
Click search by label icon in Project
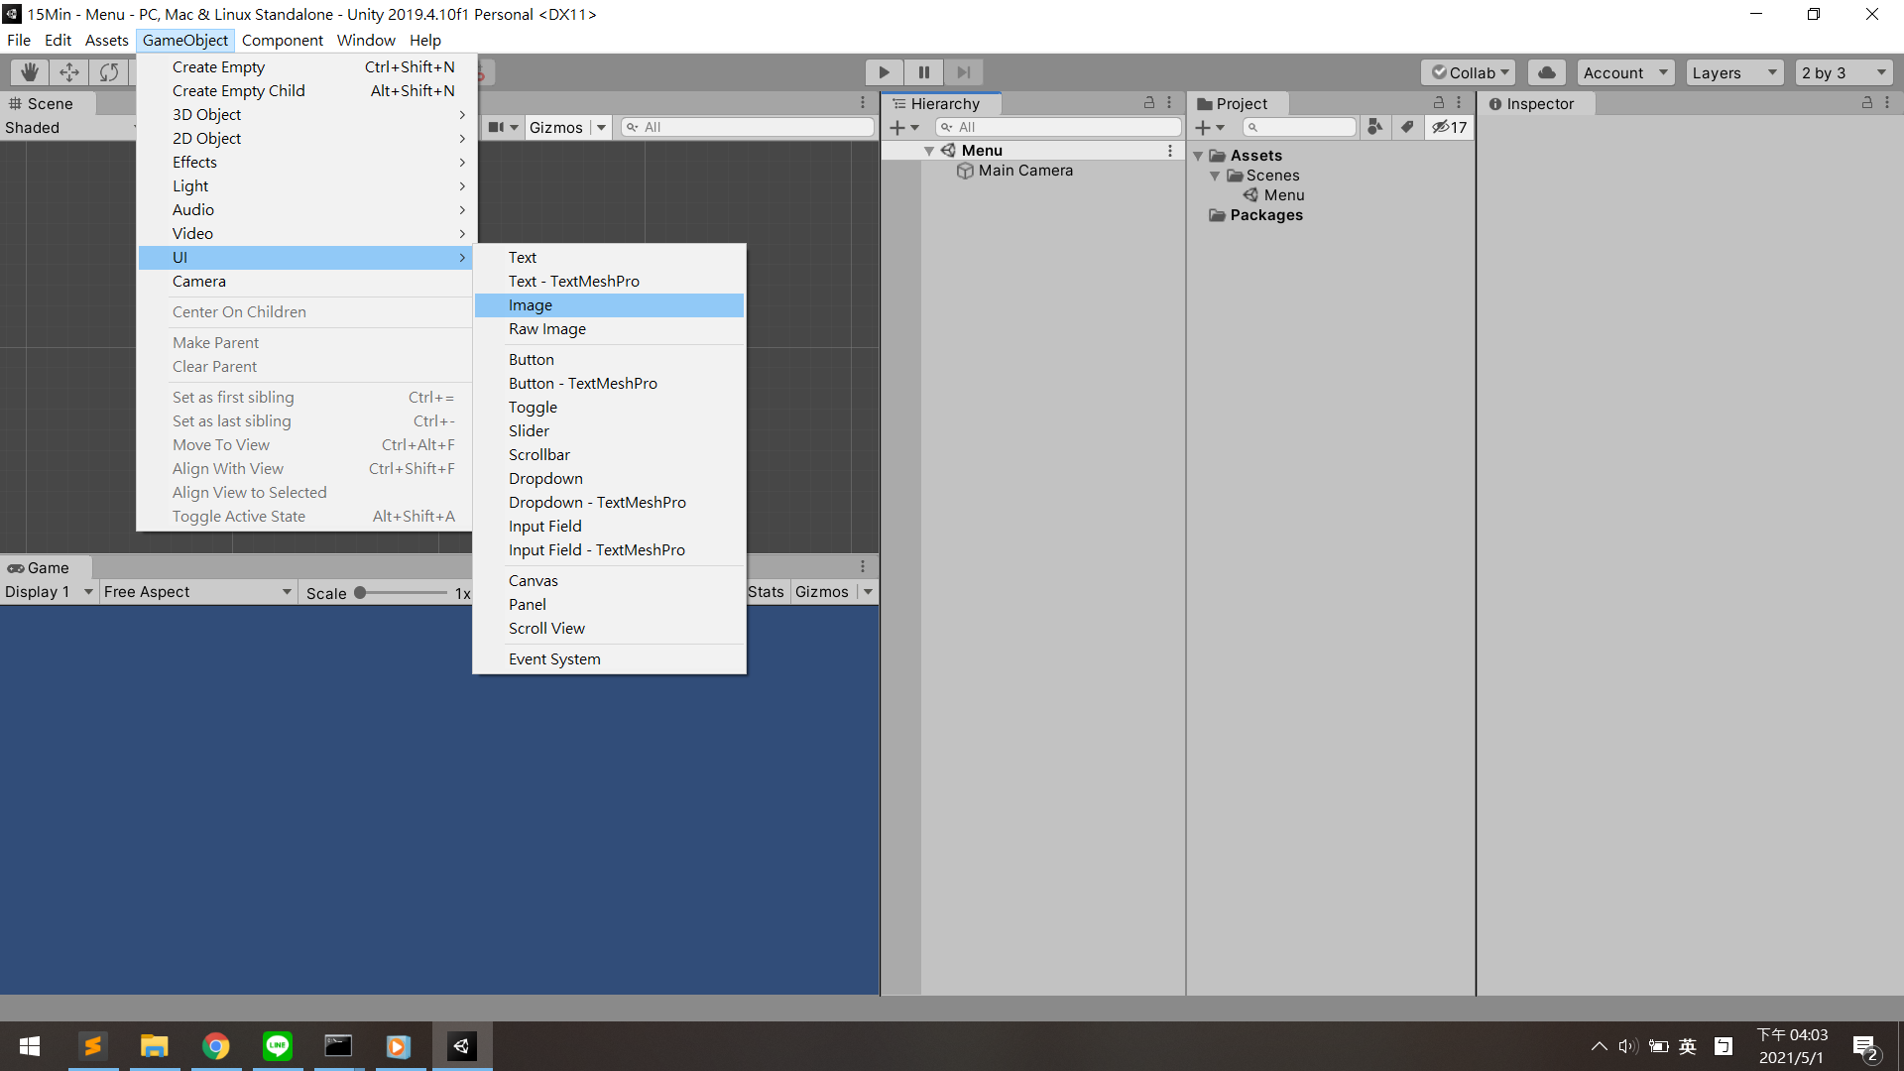(x=1407, y=127)
